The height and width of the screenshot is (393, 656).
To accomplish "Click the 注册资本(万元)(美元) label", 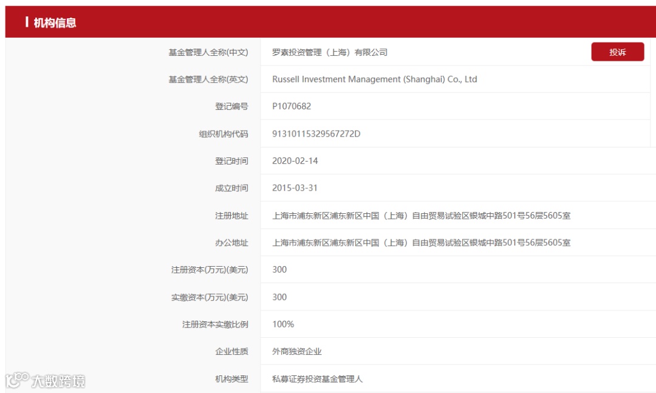I will pos(210,270).
